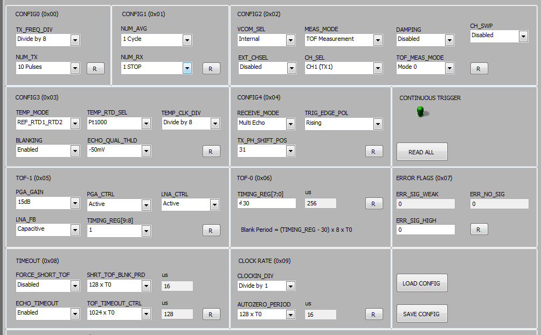Image resolution: width=541 pixels, height=335 pixels.
Task: Open the NUM_AVG cycle dropdown
Action: [187, 40]
